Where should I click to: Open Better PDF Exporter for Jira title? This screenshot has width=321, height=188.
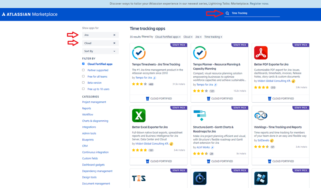pos(271,64)
